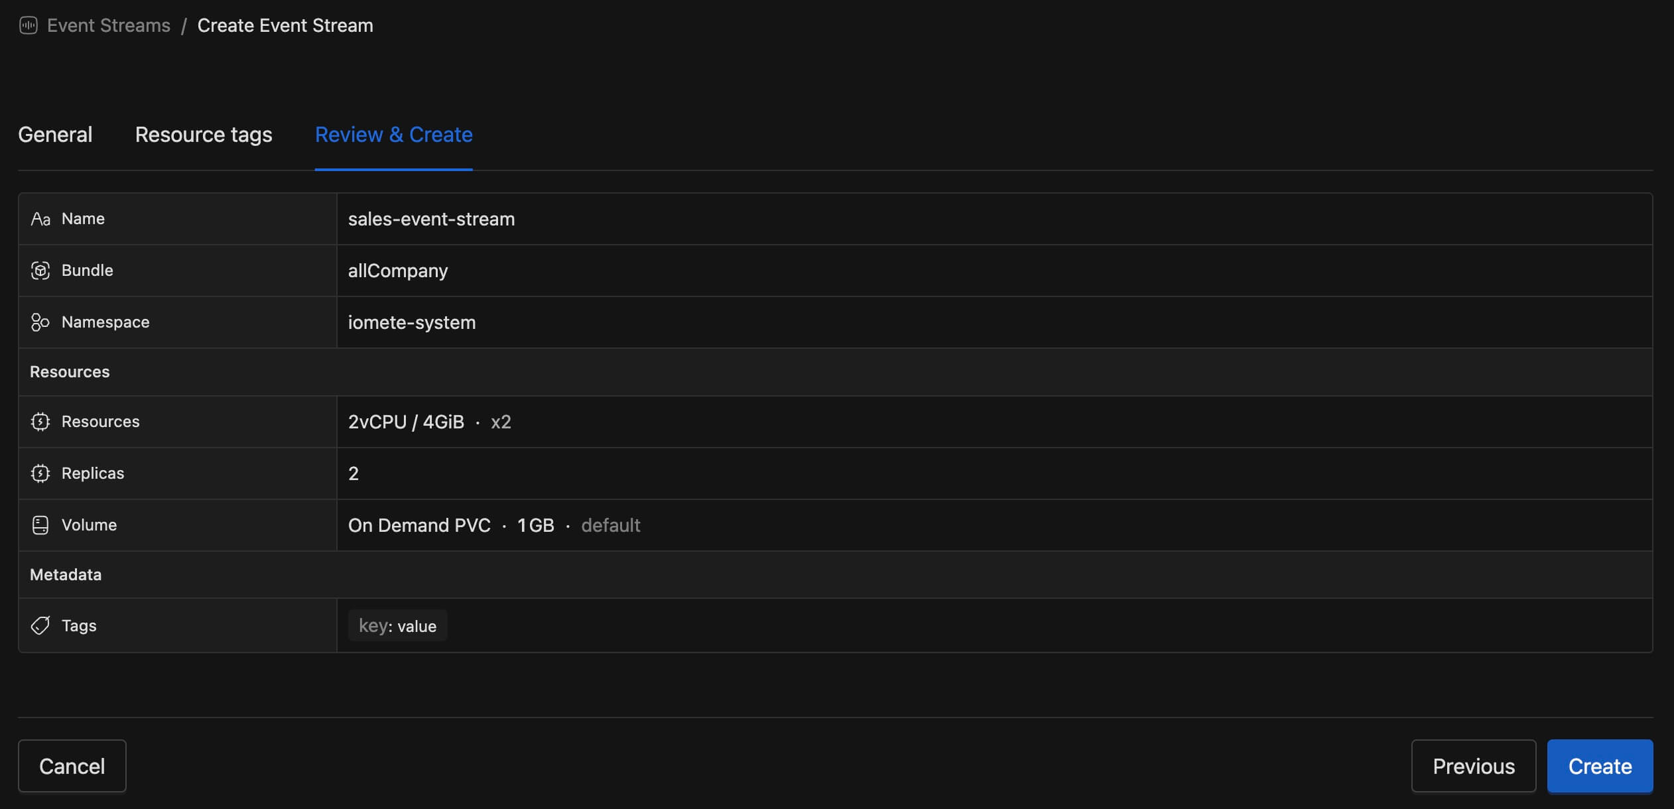Click the Tags row tag icon

[40, 625]
